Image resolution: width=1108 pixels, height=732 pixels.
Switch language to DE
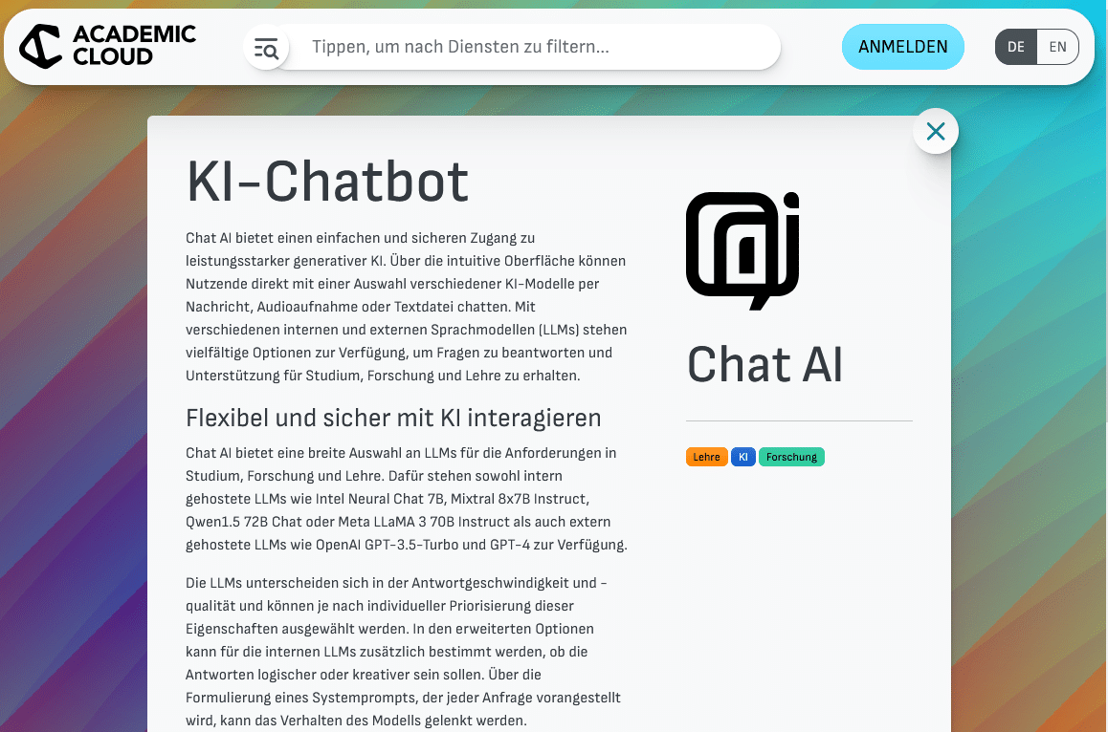(1015, 47)
